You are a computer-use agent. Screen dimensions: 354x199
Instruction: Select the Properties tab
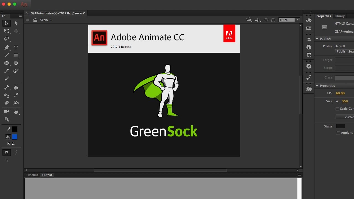324,16
